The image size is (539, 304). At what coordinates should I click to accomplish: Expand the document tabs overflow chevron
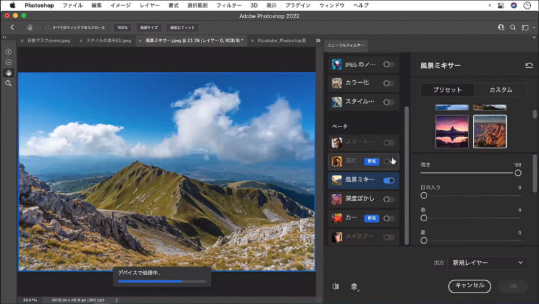(x=317, y=40)
